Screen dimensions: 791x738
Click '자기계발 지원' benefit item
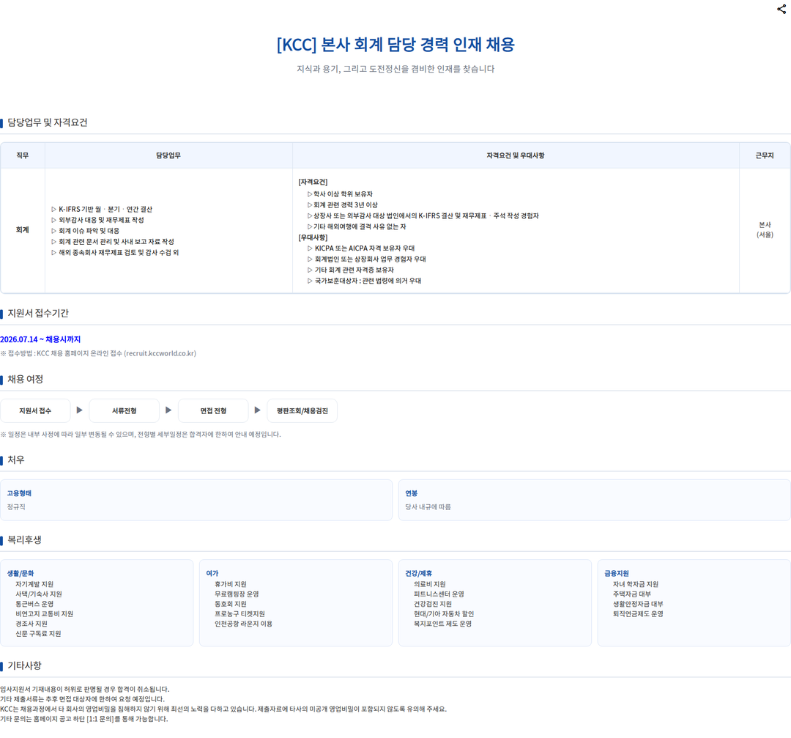34,585
